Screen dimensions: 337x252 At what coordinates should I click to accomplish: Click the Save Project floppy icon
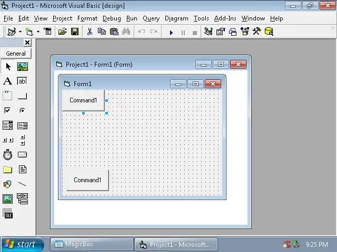(75, 31)
